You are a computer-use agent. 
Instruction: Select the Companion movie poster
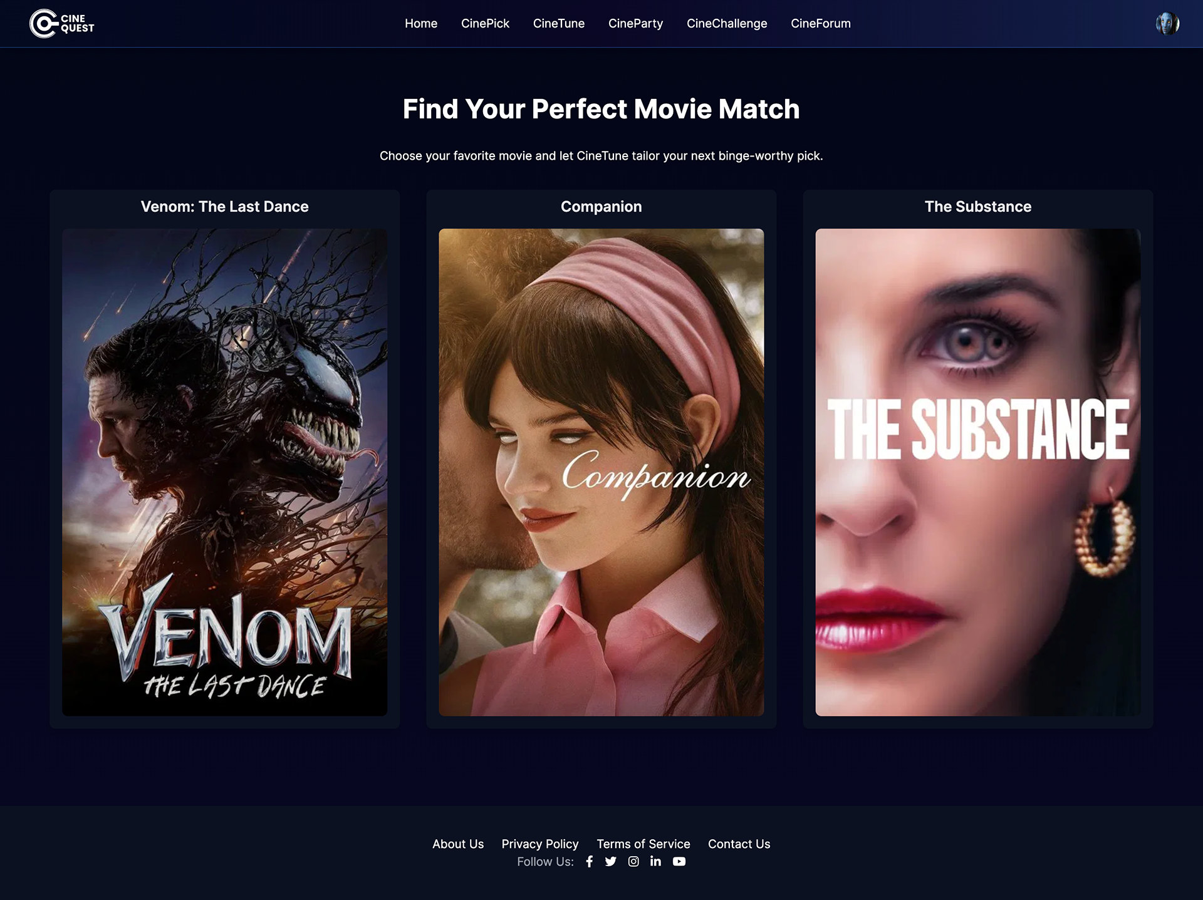[601, 472]
